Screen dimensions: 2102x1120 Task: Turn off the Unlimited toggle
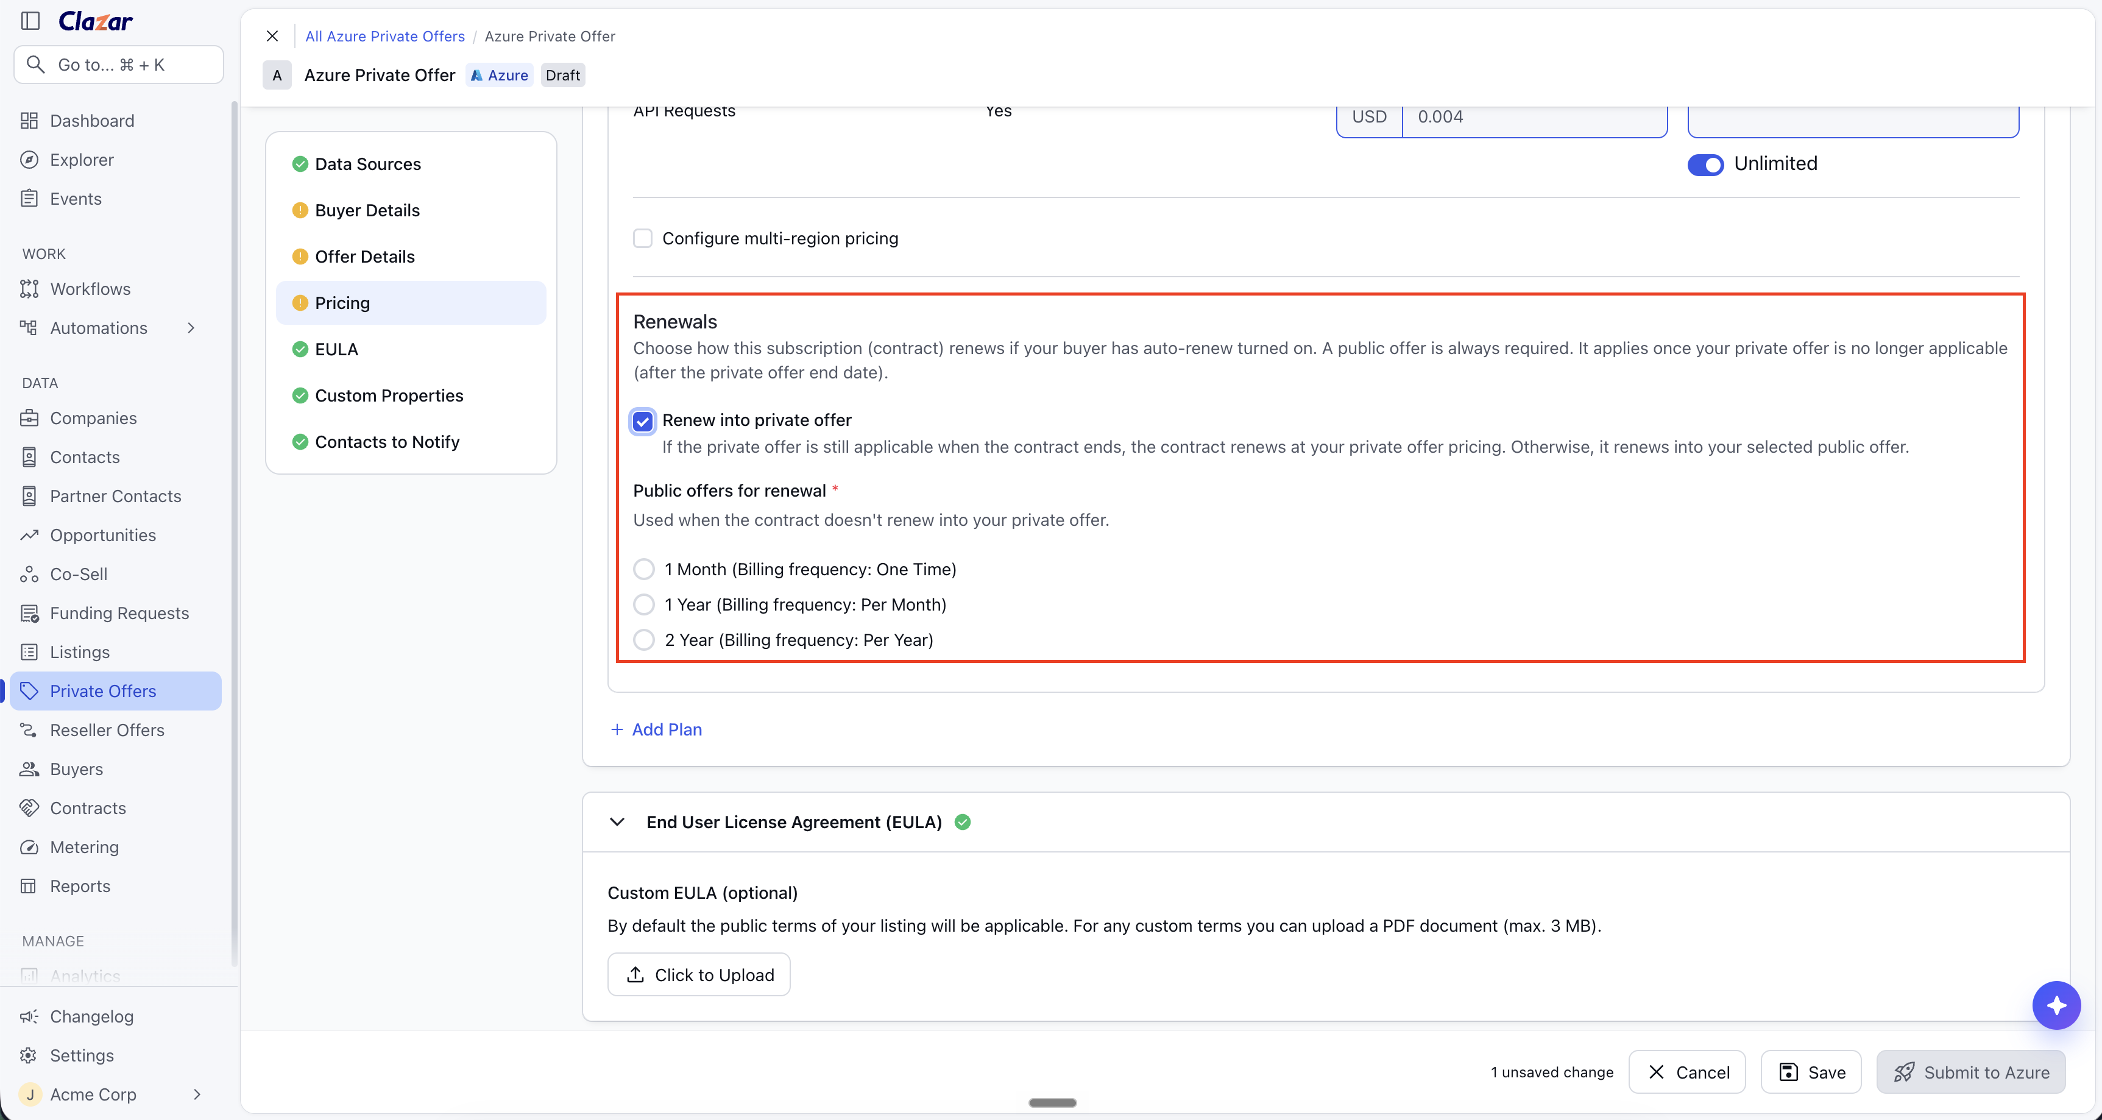tap(1705, 164)
